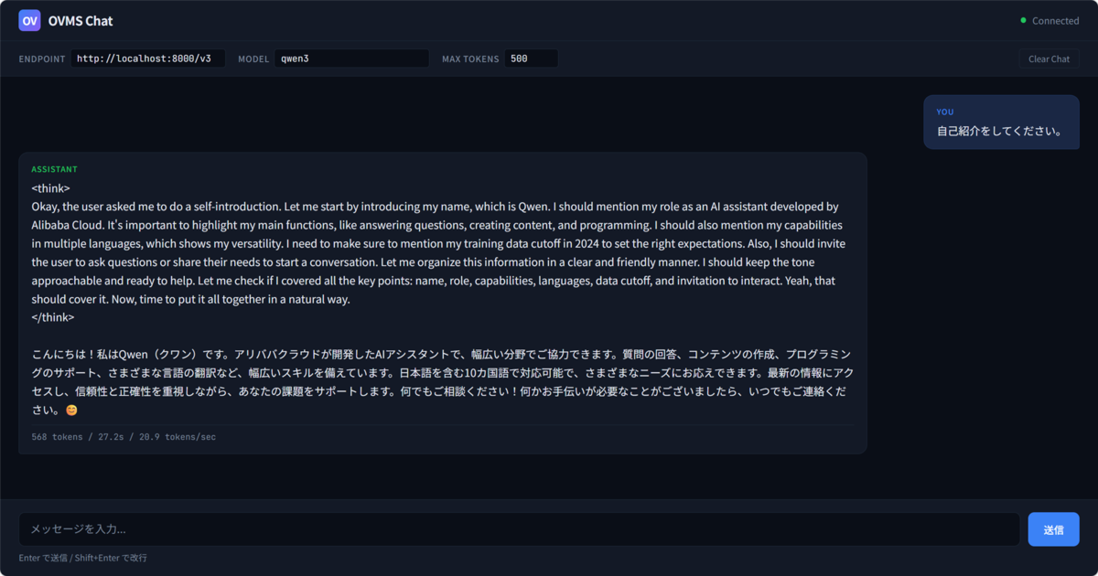
Task: Click the closing </think> tag
Action: point(53,317)
